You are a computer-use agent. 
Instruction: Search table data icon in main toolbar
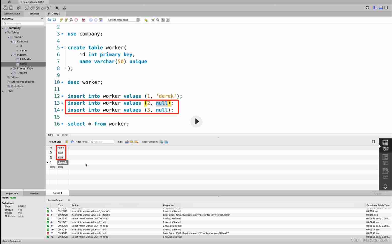(x=57, y=8)
